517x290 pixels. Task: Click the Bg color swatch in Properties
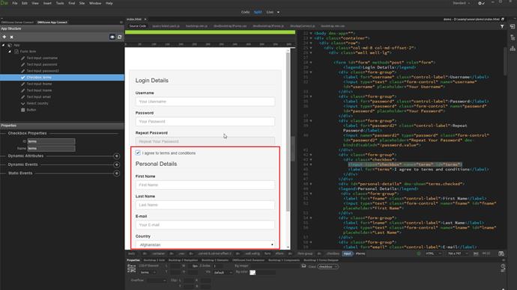[253, 273]
